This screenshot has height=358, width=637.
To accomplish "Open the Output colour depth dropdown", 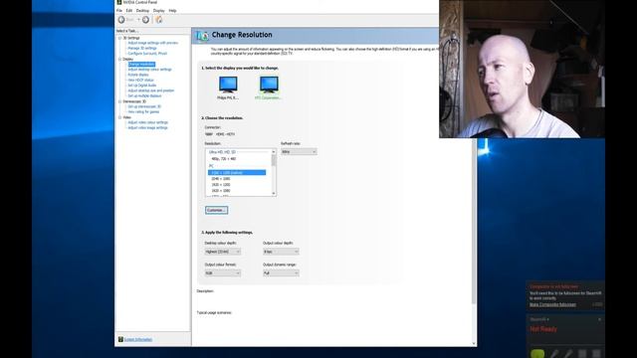I will pyautogui.click(x=281, y=252).
